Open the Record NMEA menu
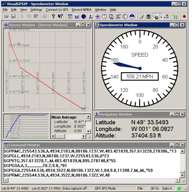 pyautogui.click(x=82, y=10)
